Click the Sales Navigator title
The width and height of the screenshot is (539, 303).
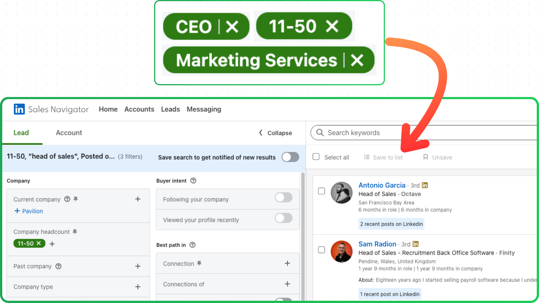coord(58,109)
